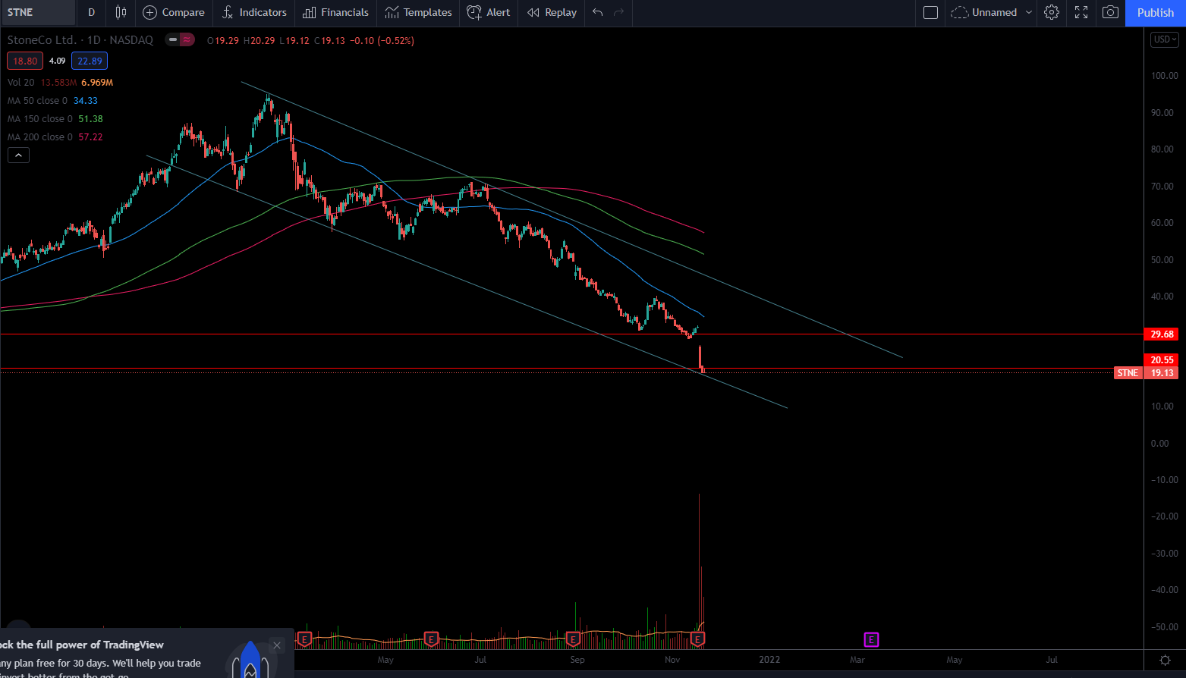
Task: Open the Financials menu
Action: tap(335, 12)
